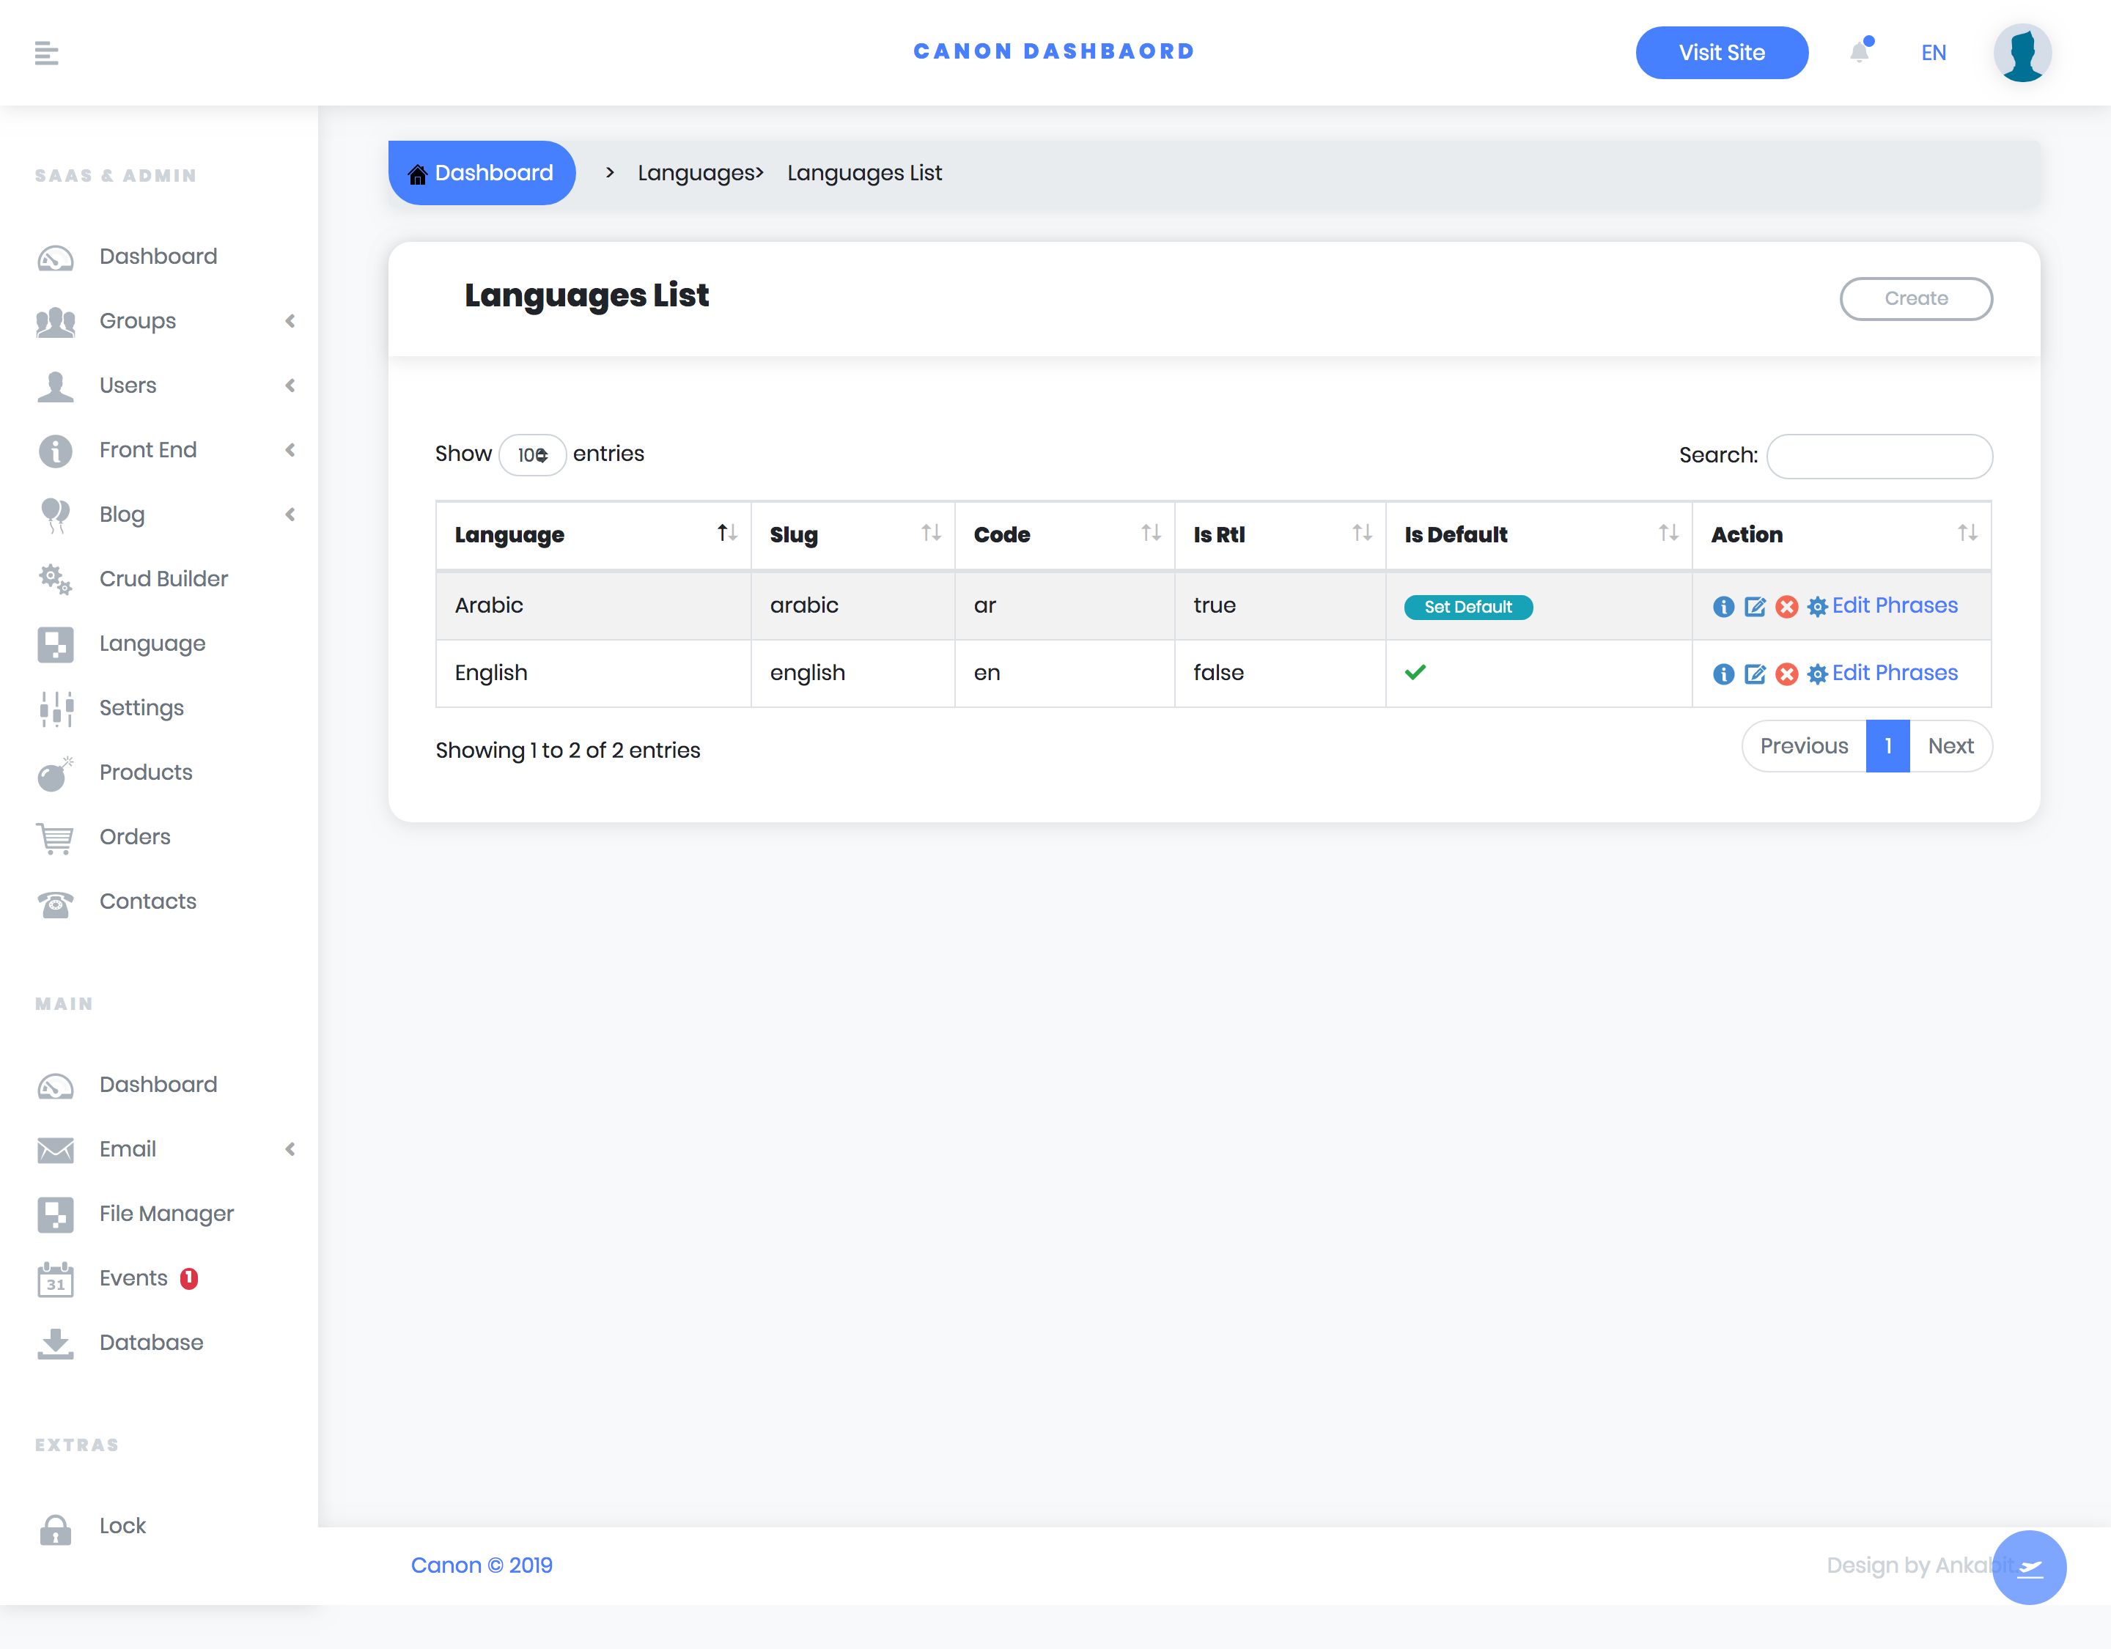The image size is (2111, 1649).
Task: Click the Visit Site button
Action: 1722,54
